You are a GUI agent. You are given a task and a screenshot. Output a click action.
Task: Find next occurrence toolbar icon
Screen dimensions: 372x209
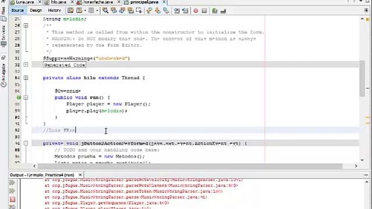point(122,10)
